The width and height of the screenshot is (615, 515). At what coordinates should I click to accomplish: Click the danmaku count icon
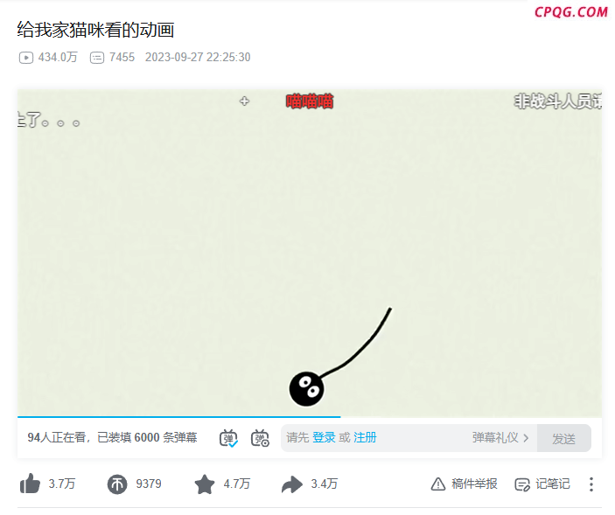click(97, 58)
